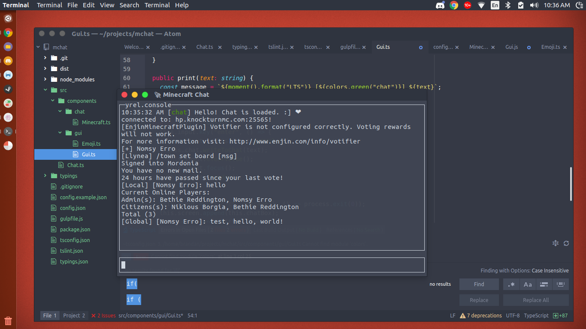Image resolution: width=586 pixels, height=329 pixels.
Task: Close the tslint.j... tab
Action: coord(292,48)
